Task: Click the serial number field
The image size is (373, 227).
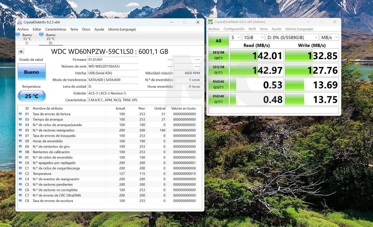Action: pyautogui.click(x=112, y=66)
